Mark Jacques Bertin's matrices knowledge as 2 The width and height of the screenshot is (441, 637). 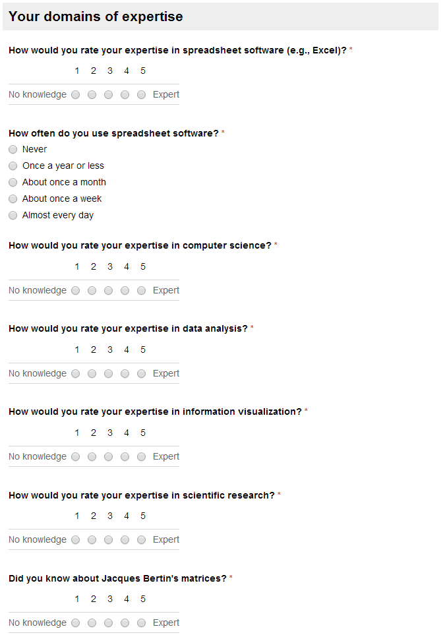click(92, 622)
